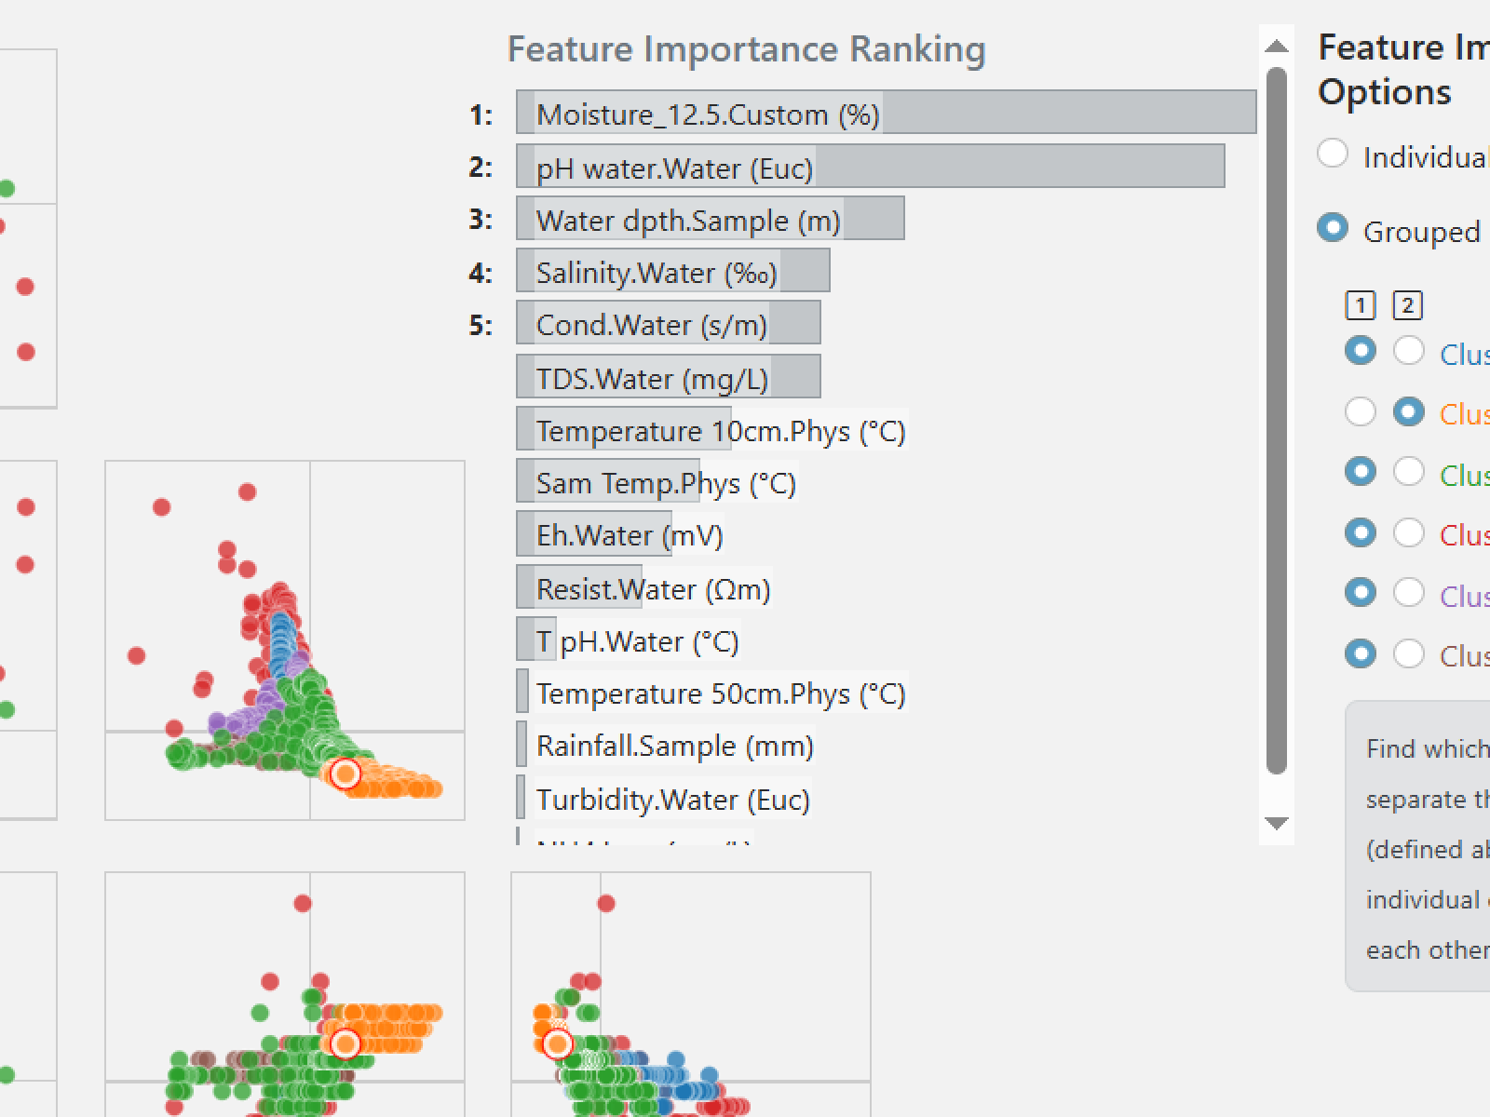Click the highlighted orange point in the bottom-right scatter plot
This screenshot has height=1117, width=1490.
557,1043
